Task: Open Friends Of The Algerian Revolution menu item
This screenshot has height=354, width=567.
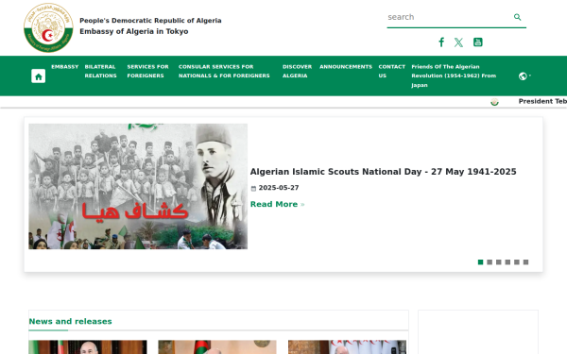Action: [454, 76]
